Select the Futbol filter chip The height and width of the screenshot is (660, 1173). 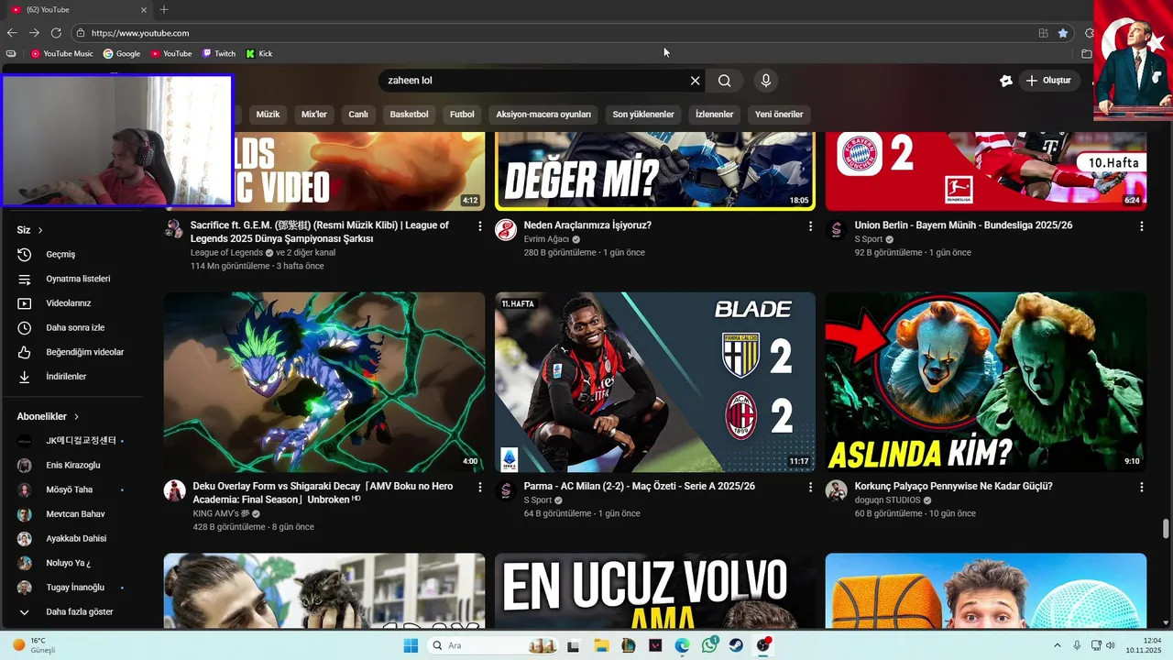pyautogui.click(x=462, y=115)
